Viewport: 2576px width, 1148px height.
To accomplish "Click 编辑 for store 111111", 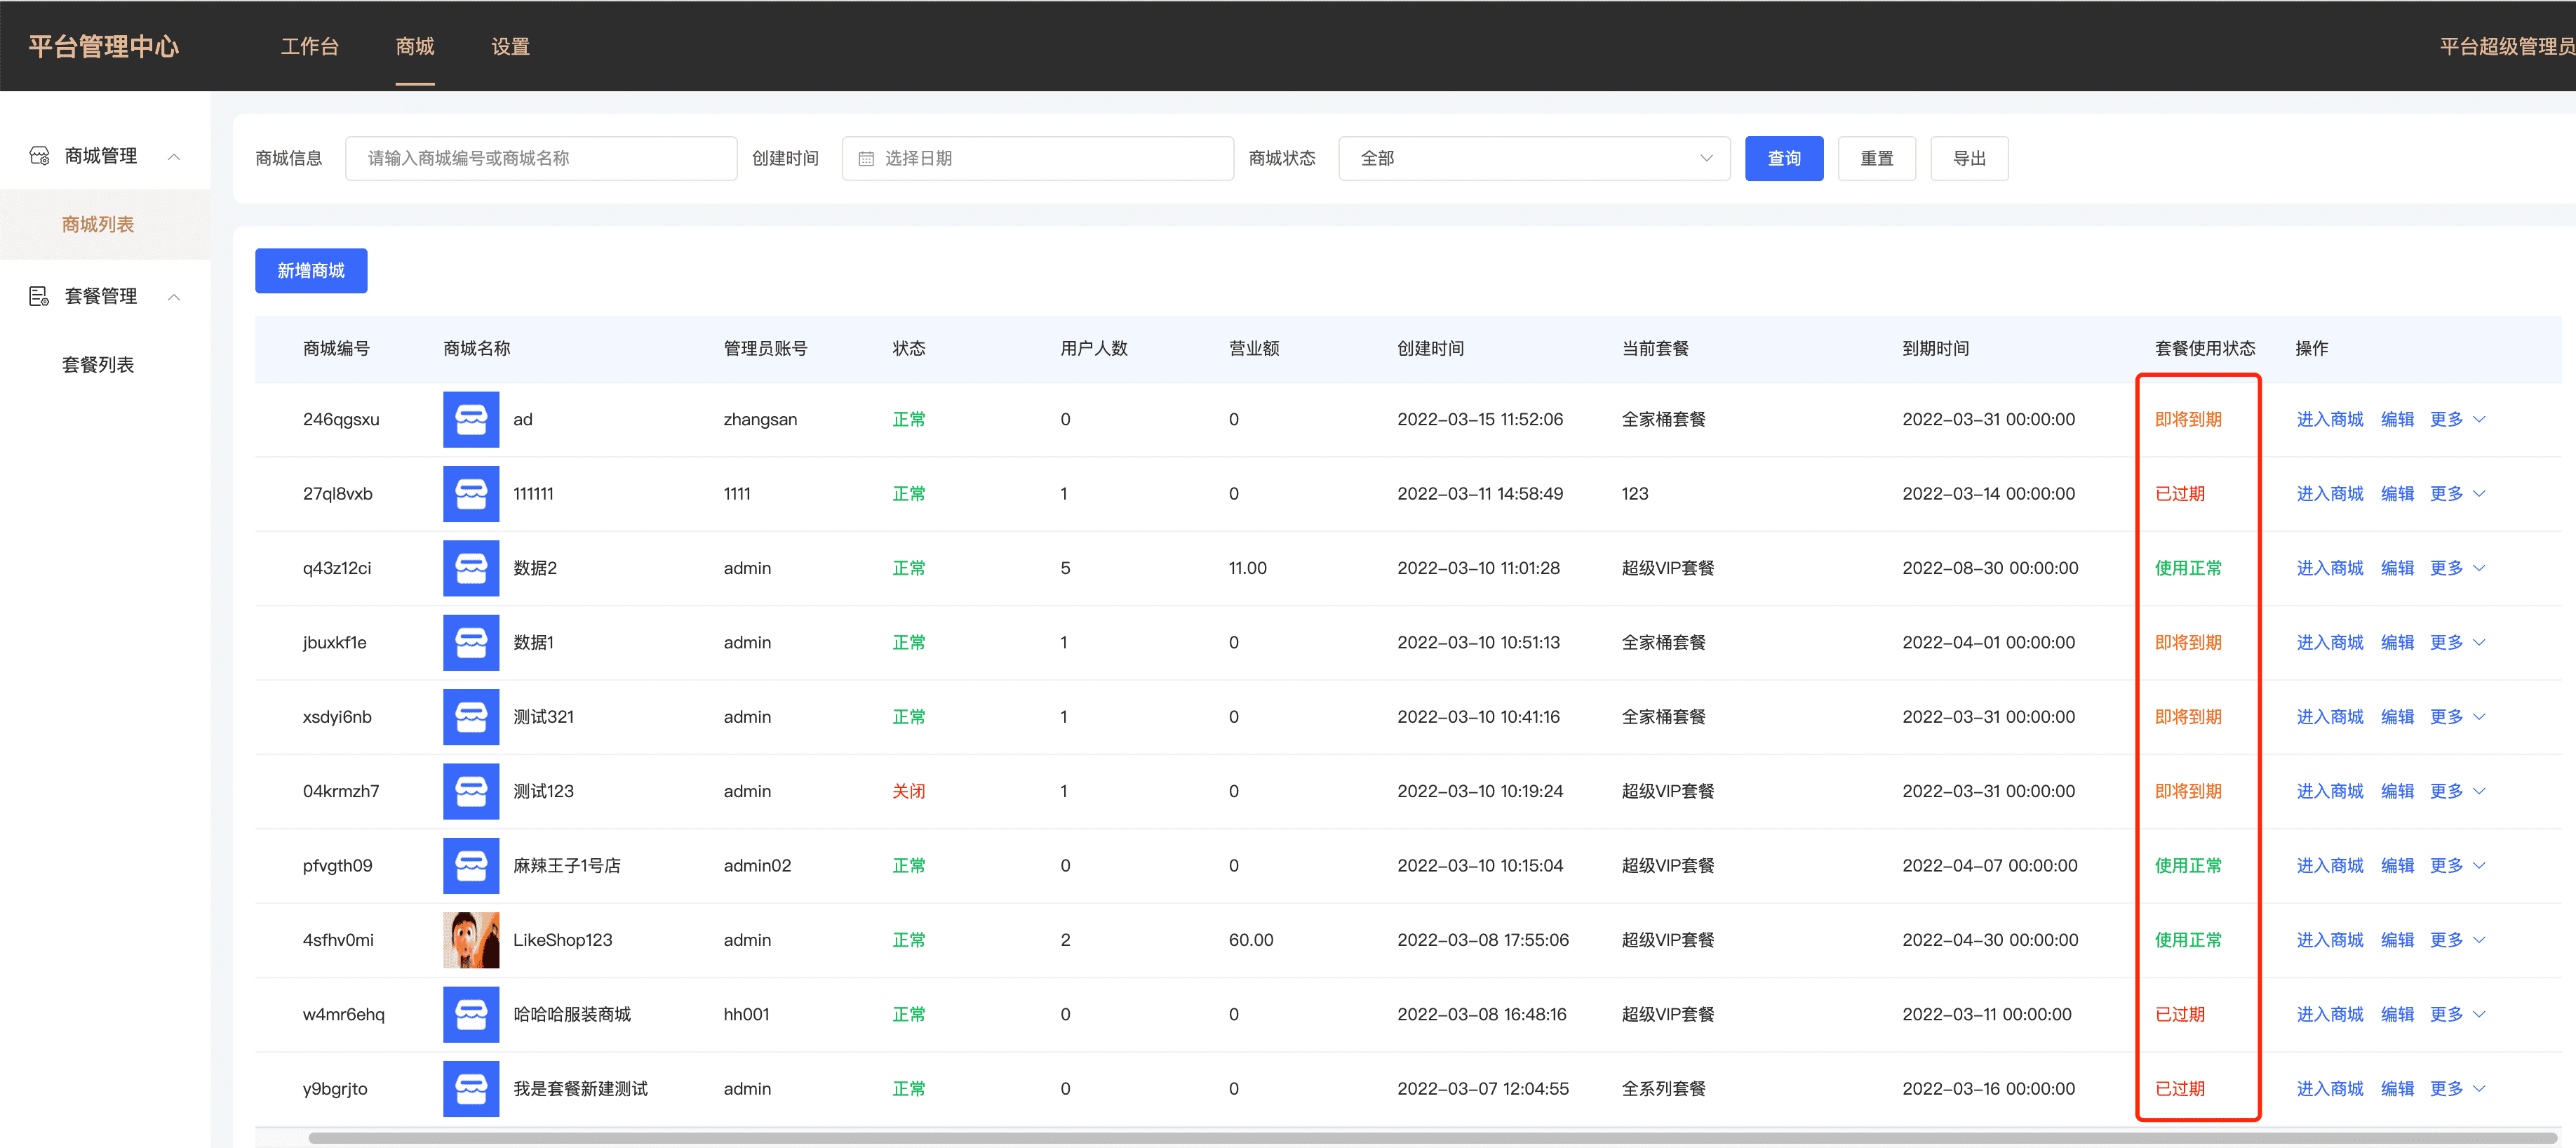I will (2397, 494).
